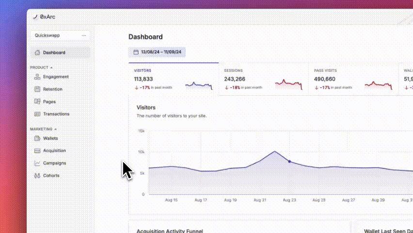Click the Visitors sparkline chart

pyautogui.click(x=199, y=85)
